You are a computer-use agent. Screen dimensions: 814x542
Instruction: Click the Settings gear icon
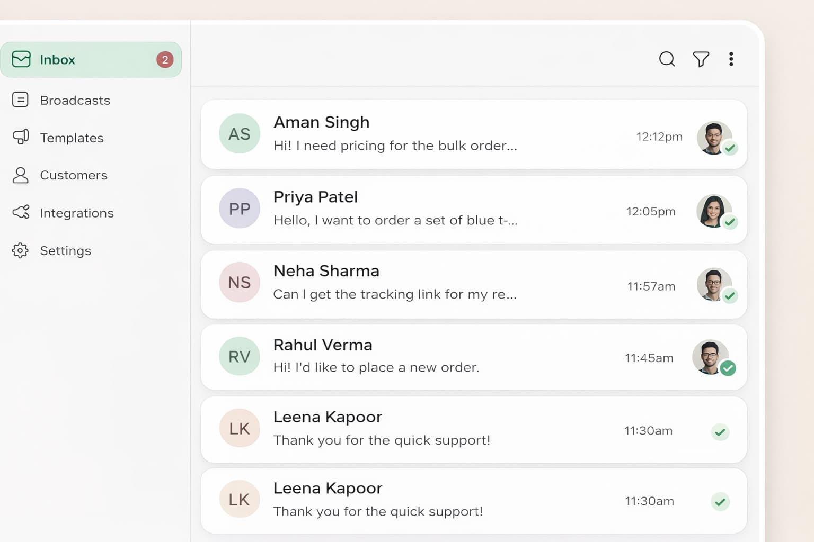(20, 250)
